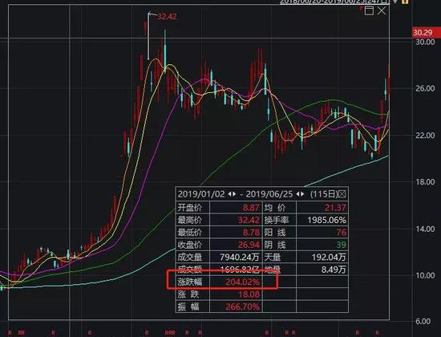The width and height of the screenshot is (441, 337).
Task: Click the chart window X icon
Action: [382, 10]
